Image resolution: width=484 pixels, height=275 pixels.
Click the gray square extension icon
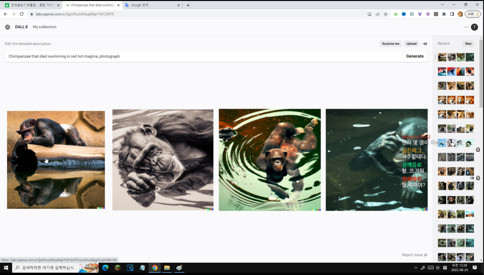point(436,14)
